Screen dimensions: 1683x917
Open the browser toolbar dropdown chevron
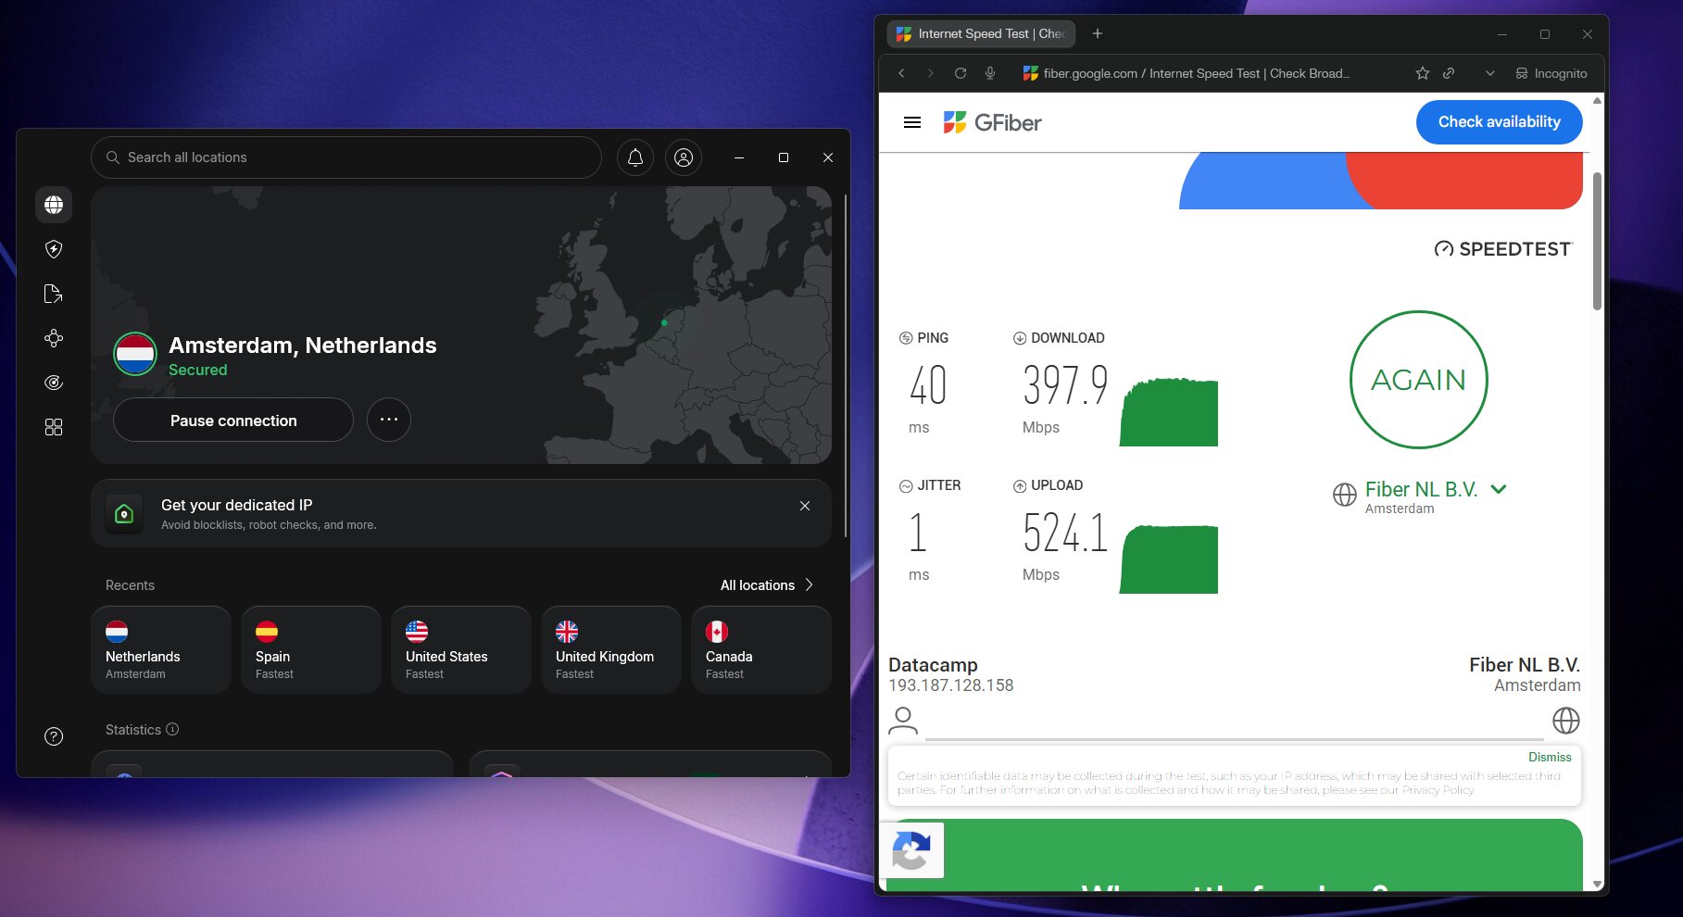(1490, 73)
